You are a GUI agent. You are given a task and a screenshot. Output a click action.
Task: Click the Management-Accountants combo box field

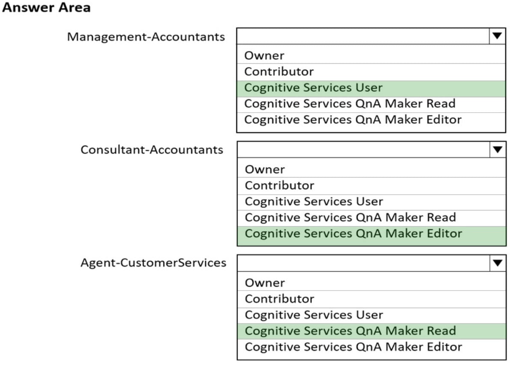pos(364,37)
